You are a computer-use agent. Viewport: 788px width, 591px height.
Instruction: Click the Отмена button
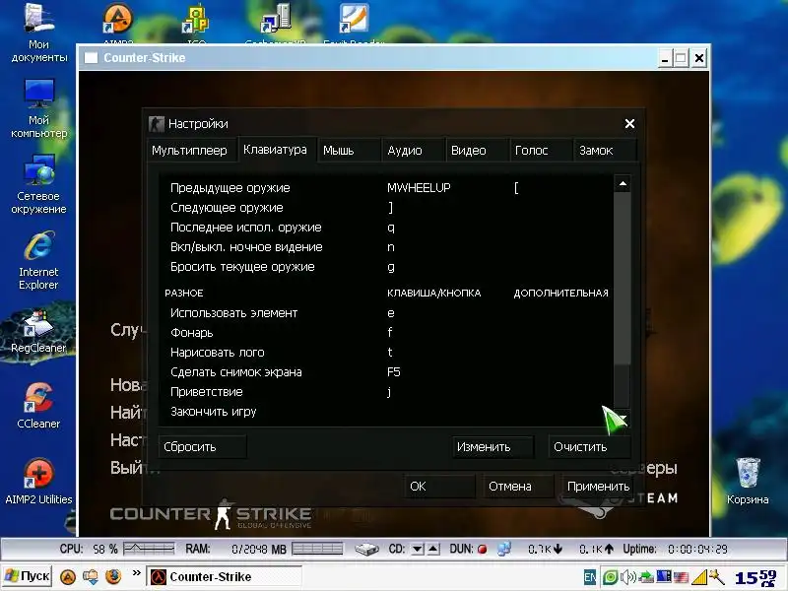(x=518, y=486)
